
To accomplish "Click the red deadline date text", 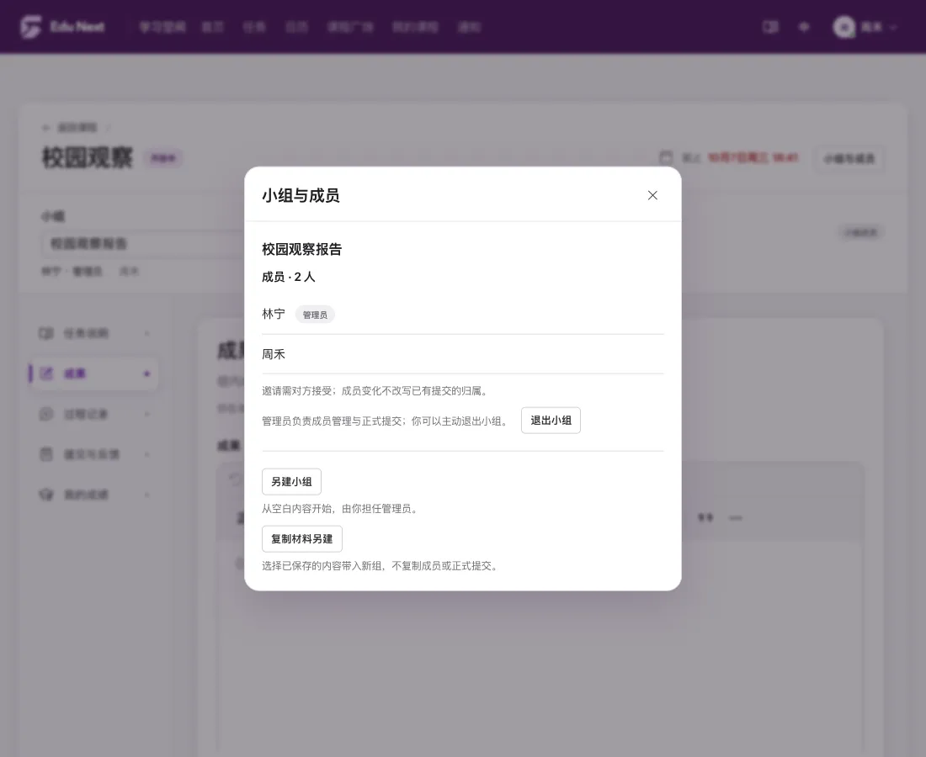I will (753, 157).
